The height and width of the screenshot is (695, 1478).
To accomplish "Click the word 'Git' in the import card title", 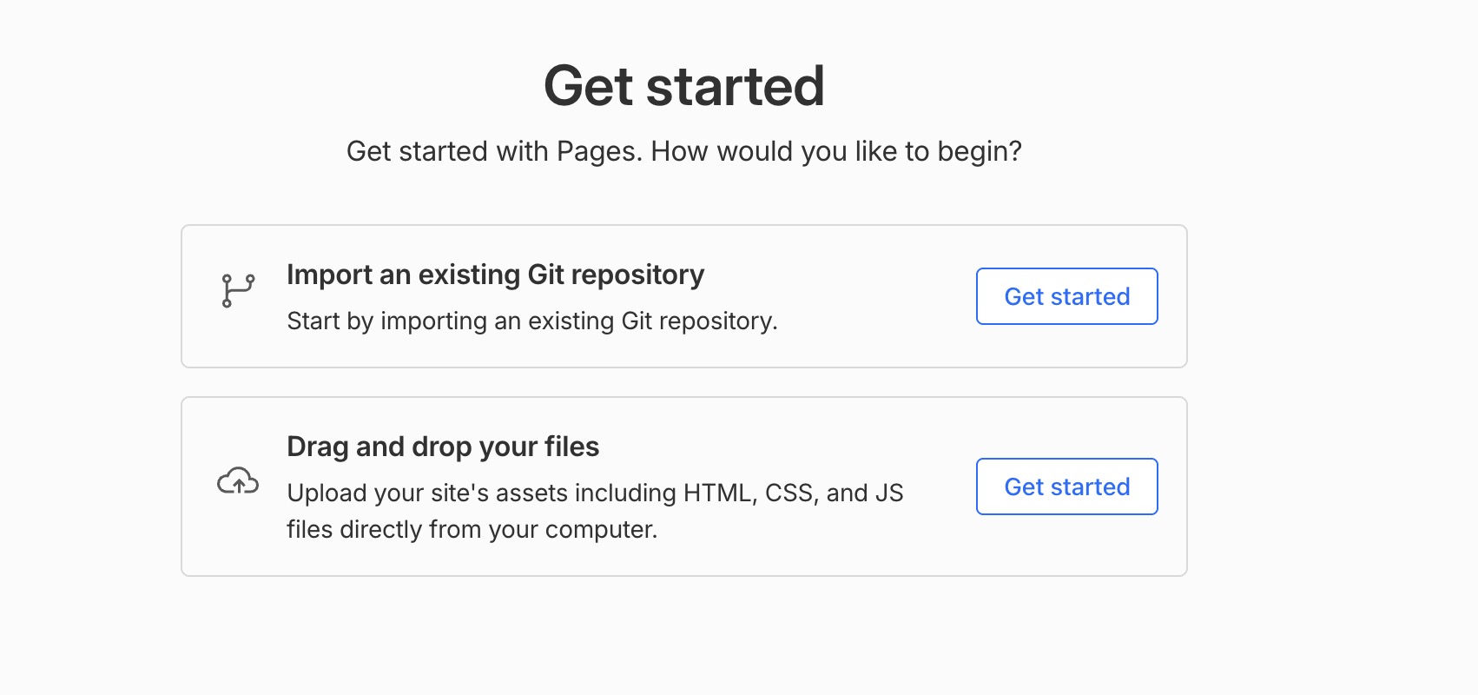I will coord(546,275).
